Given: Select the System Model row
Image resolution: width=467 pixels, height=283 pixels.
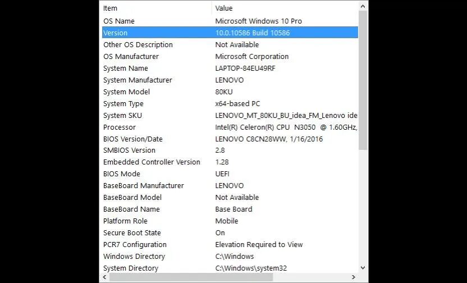Looking at the screenshot, I should [230, 92].
